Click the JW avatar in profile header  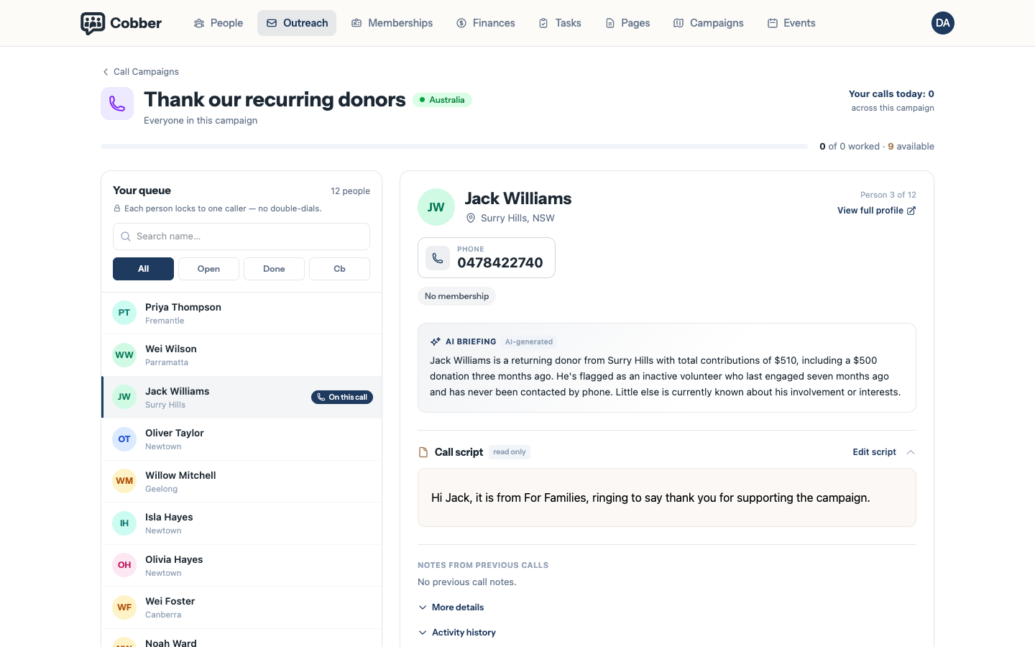pyautogui.click(x=436, y=207)
